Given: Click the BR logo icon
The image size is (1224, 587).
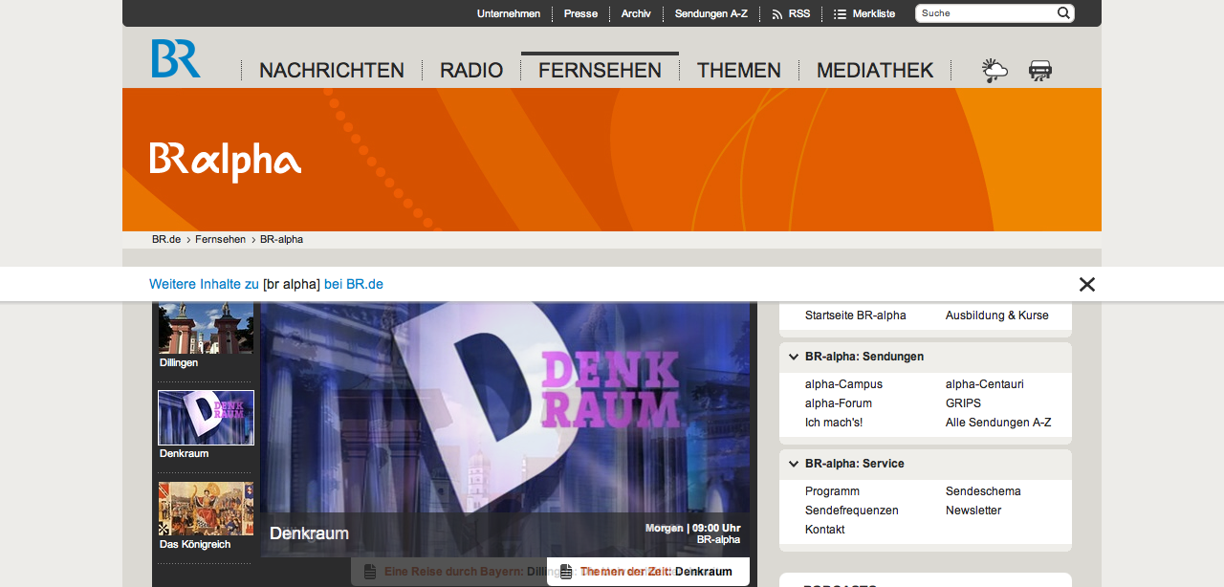Looking at the screenshot, I should point(176,58).
